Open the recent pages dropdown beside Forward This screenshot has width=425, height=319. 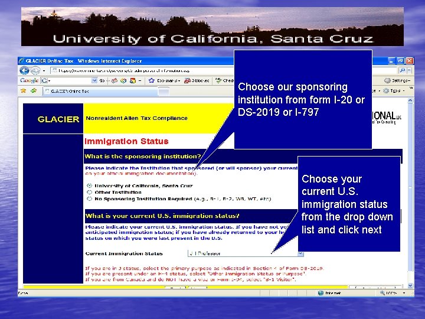tap(44, 71)
